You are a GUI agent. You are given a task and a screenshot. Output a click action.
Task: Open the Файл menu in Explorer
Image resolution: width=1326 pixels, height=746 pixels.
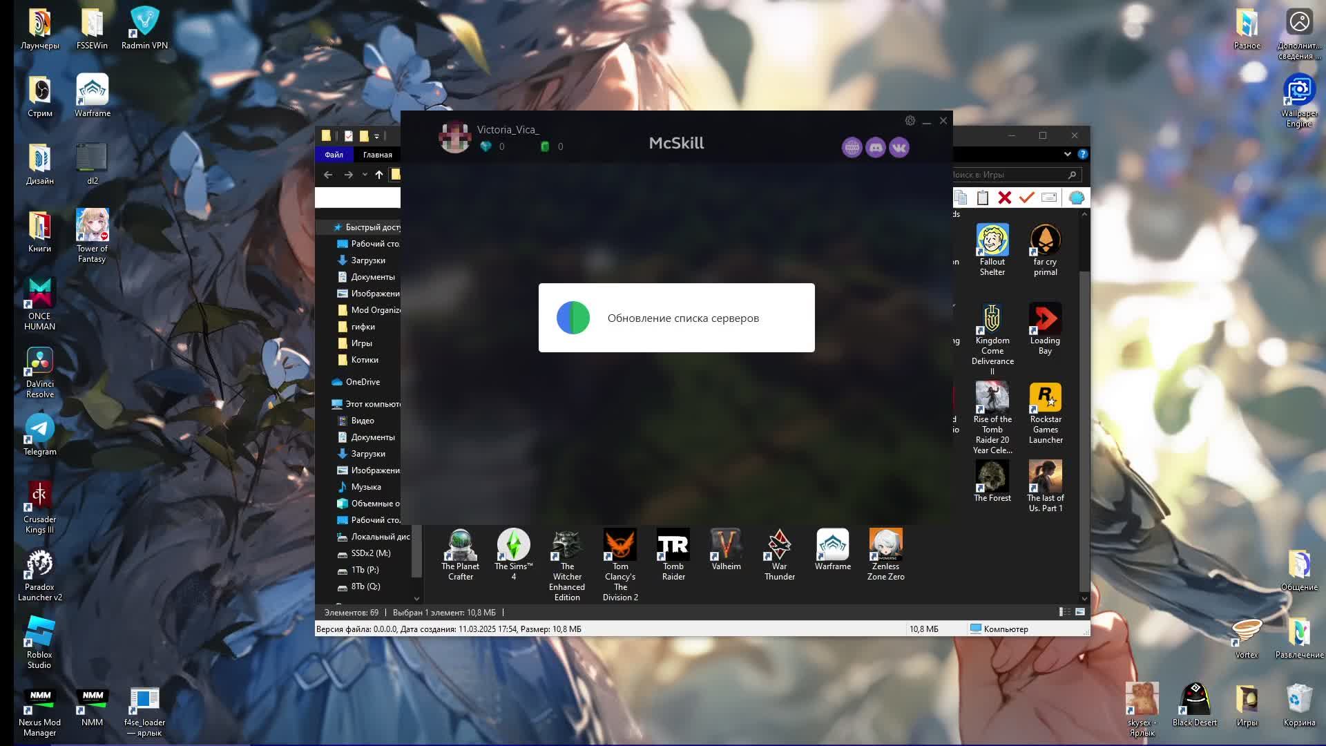(334, 155)
